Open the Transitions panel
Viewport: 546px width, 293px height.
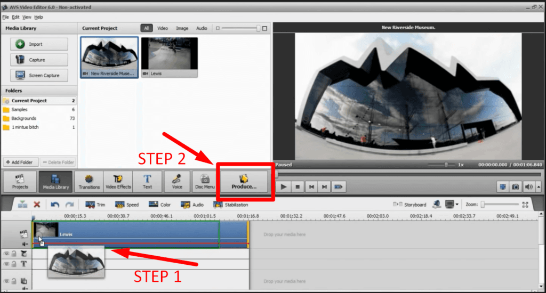[89, 181]
